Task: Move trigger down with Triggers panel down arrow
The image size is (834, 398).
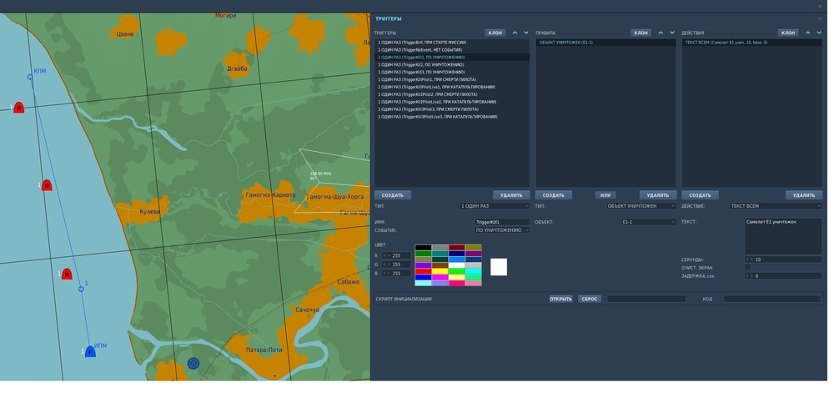Action: pyautogui.click(x=526, y=33)
